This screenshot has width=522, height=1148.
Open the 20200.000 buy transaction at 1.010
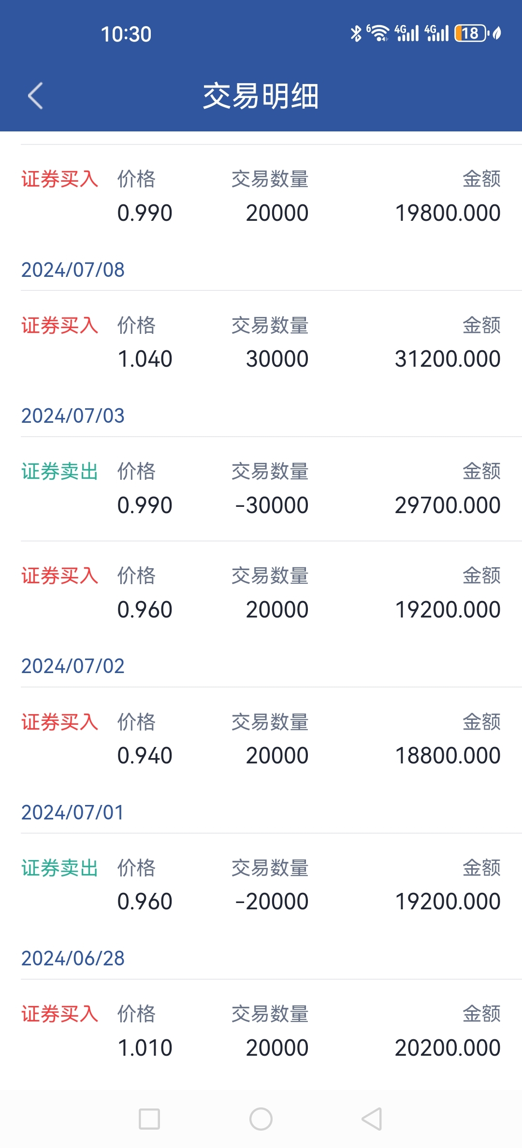(x=261, y=1031)
